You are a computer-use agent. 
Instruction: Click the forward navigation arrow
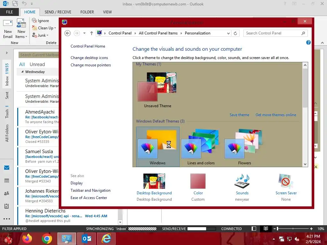(77, 33)
